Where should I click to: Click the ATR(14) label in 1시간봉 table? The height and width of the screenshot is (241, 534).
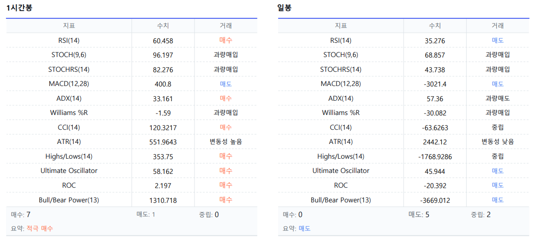(x=69, y=142)
